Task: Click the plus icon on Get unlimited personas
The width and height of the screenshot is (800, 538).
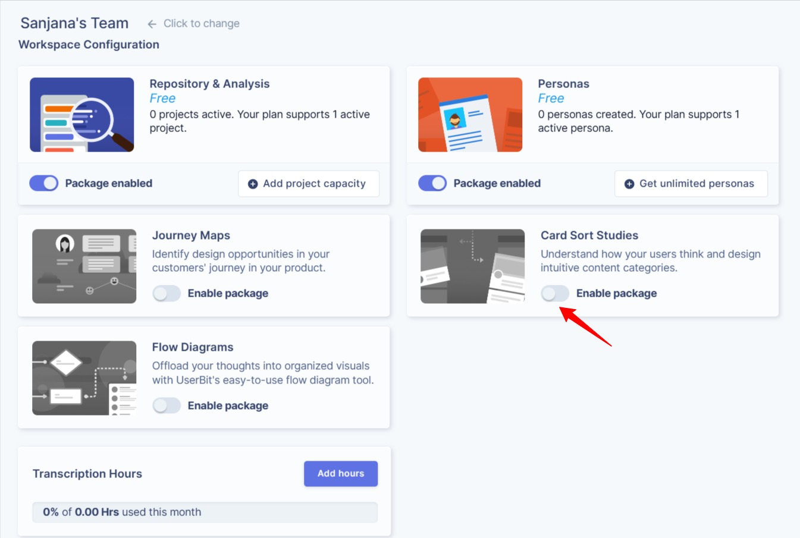Action: [x=629, y=184]
